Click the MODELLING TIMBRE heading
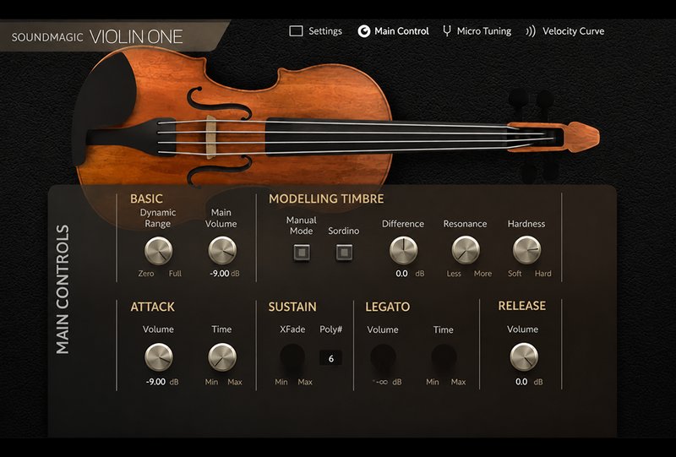Image resolution: width=676 pixels, height=457 pixels. pos(326,199)
